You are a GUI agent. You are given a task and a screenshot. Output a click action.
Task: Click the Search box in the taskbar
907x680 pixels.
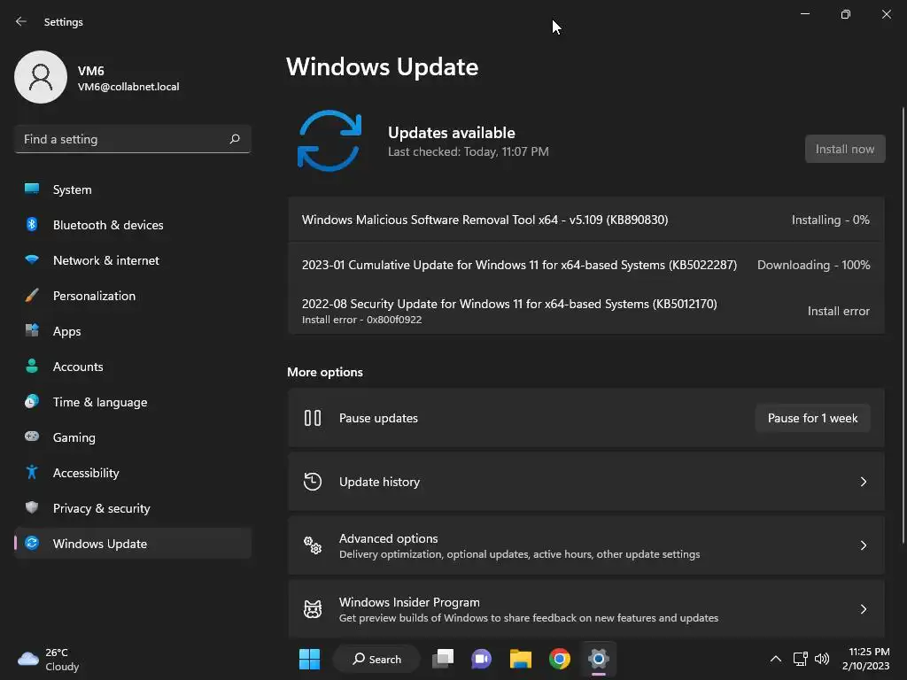(x=376, y=659)
